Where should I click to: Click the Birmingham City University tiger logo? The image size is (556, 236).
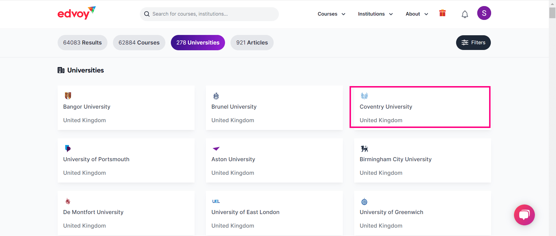coord(364,149)
